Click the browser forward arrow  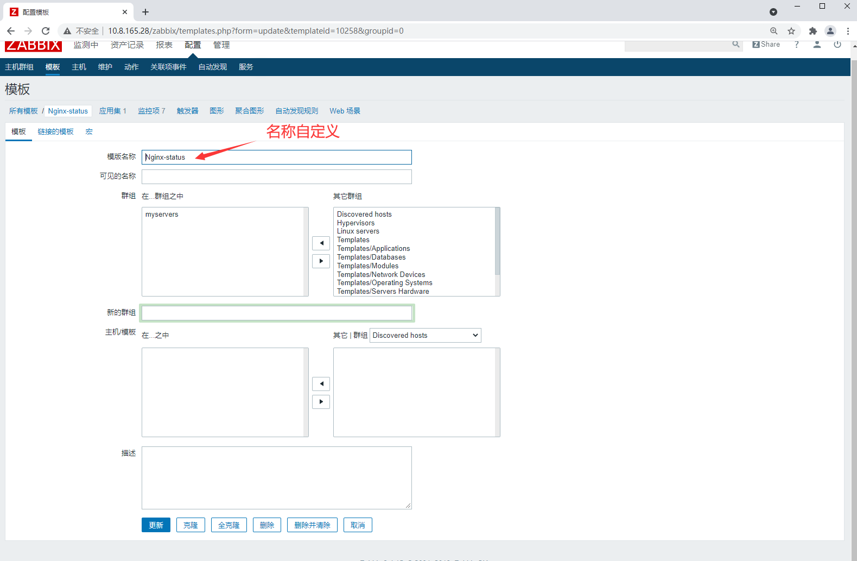(x=28, y=31)
